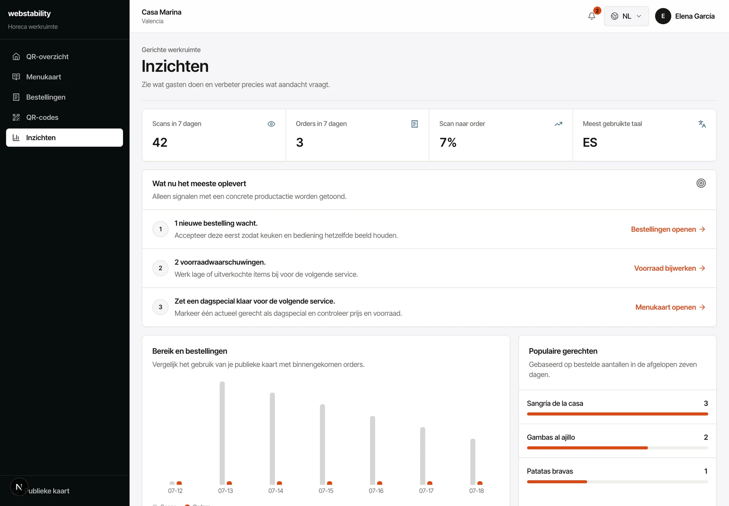
Task: Click the trend arrow icon in Scan naar order
Action: [x=558, y=124]
